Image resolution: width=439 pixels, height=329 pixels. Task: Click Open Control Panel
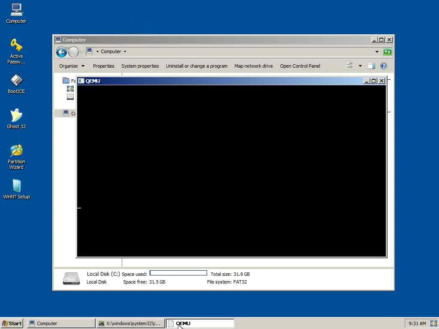[300, 66]
